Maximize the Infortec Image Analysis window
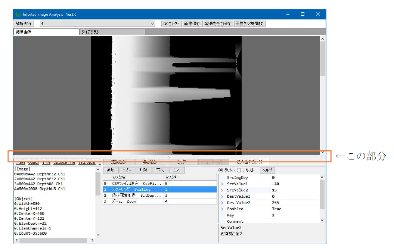Image resolution: width=394 pixels, height=250 pixels. [x=303, y=14]
